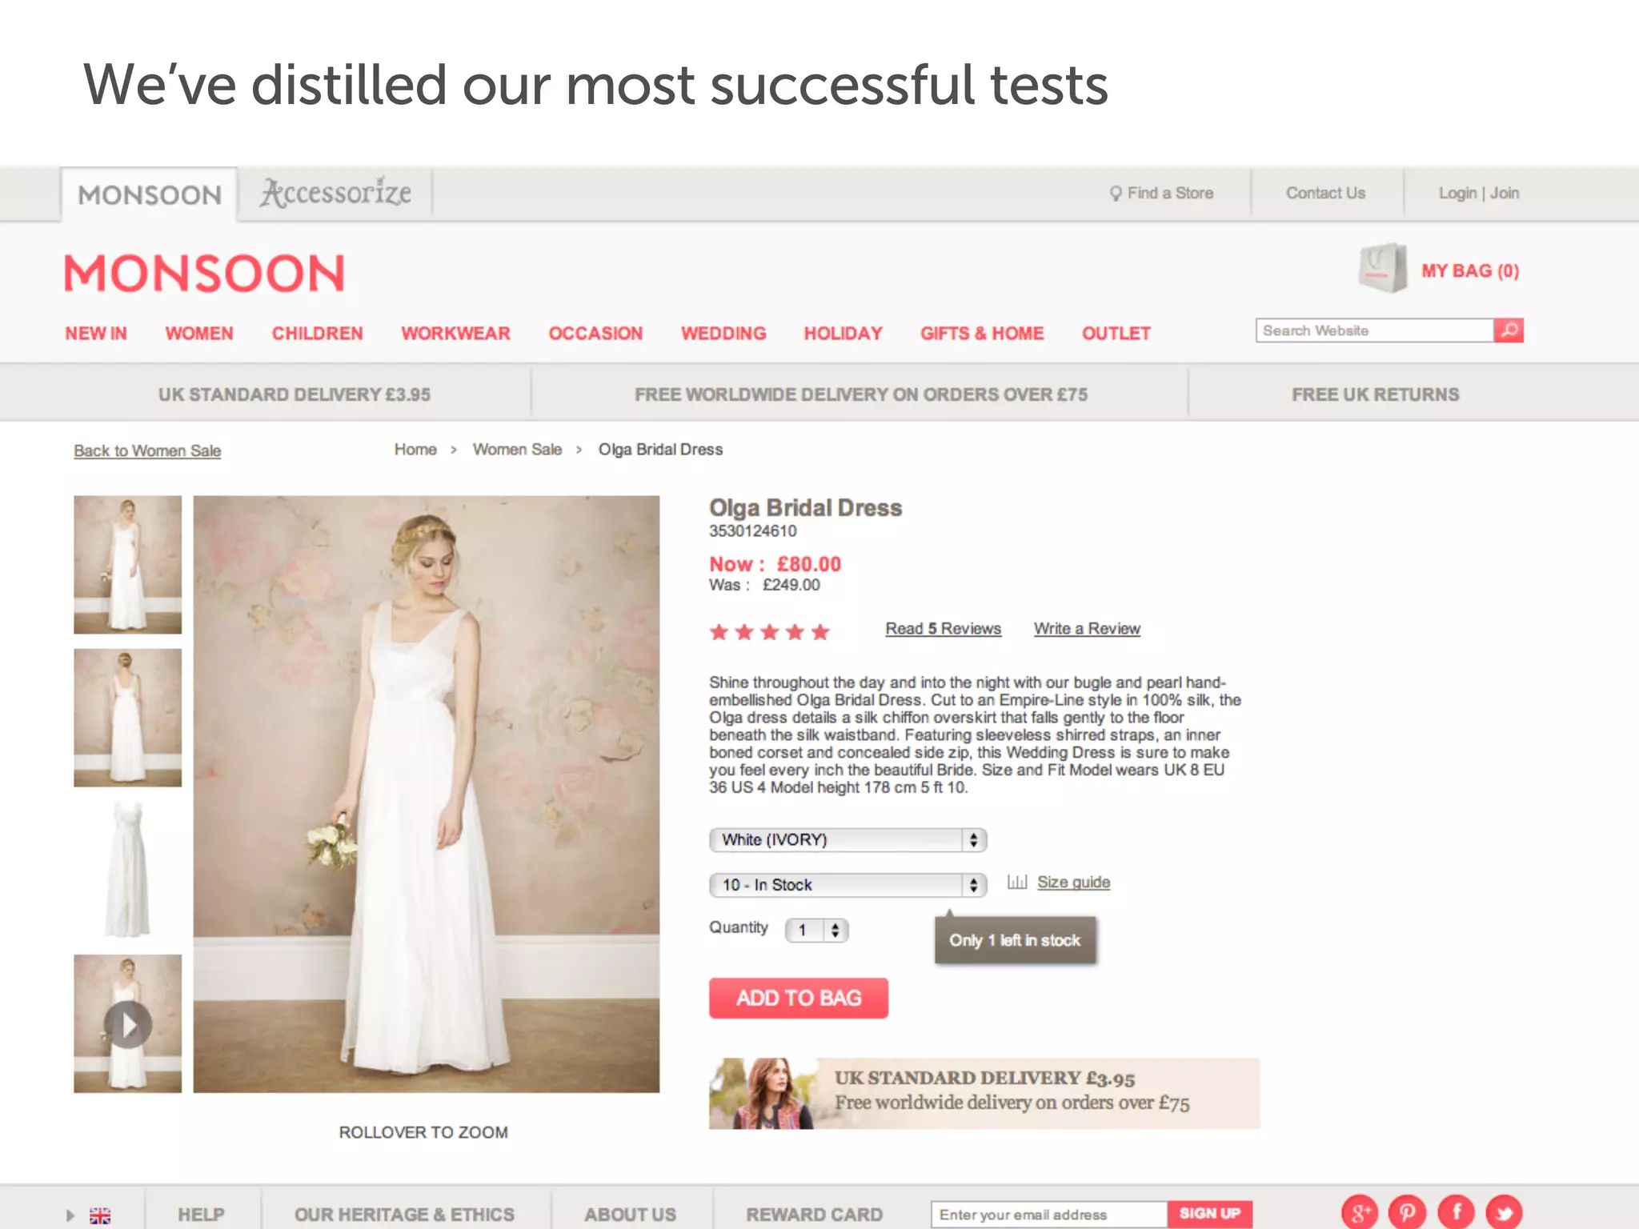
Task: Open the WORKWEAR menu
Action: click(x=455, y=334)
